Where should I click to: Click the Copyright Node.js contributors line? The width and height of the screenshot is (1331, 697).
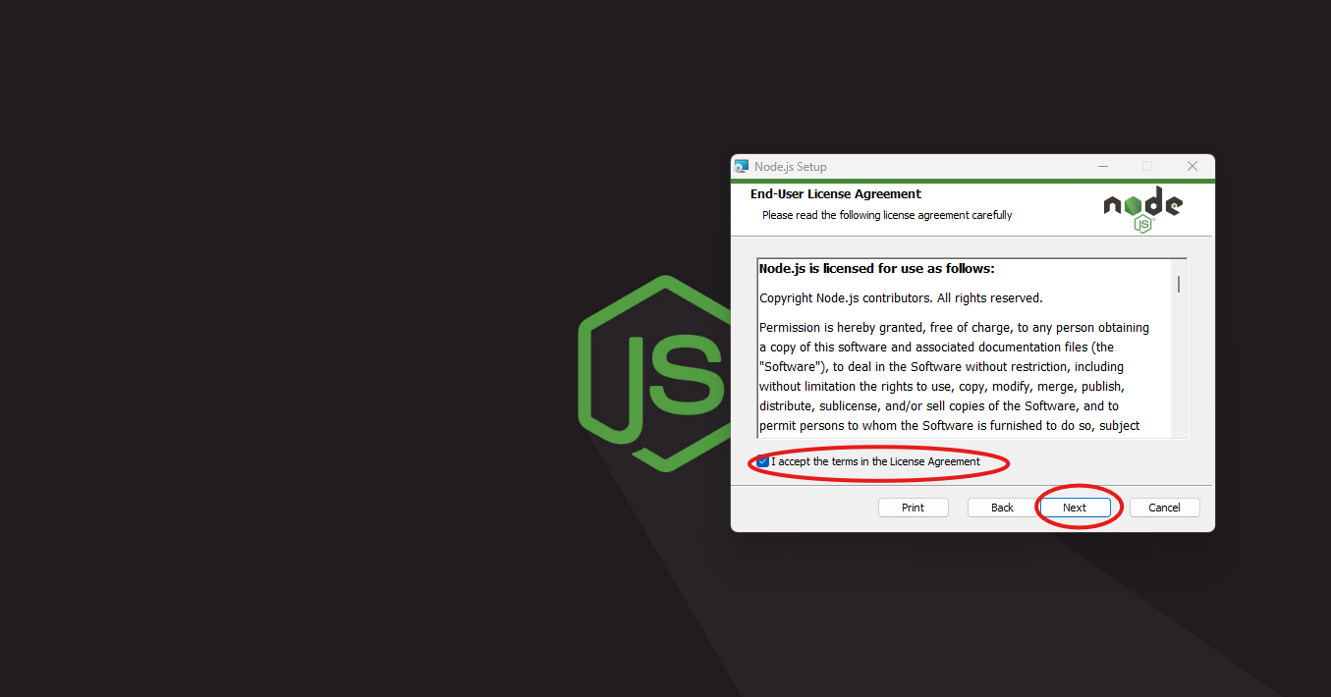coord(900,298)
